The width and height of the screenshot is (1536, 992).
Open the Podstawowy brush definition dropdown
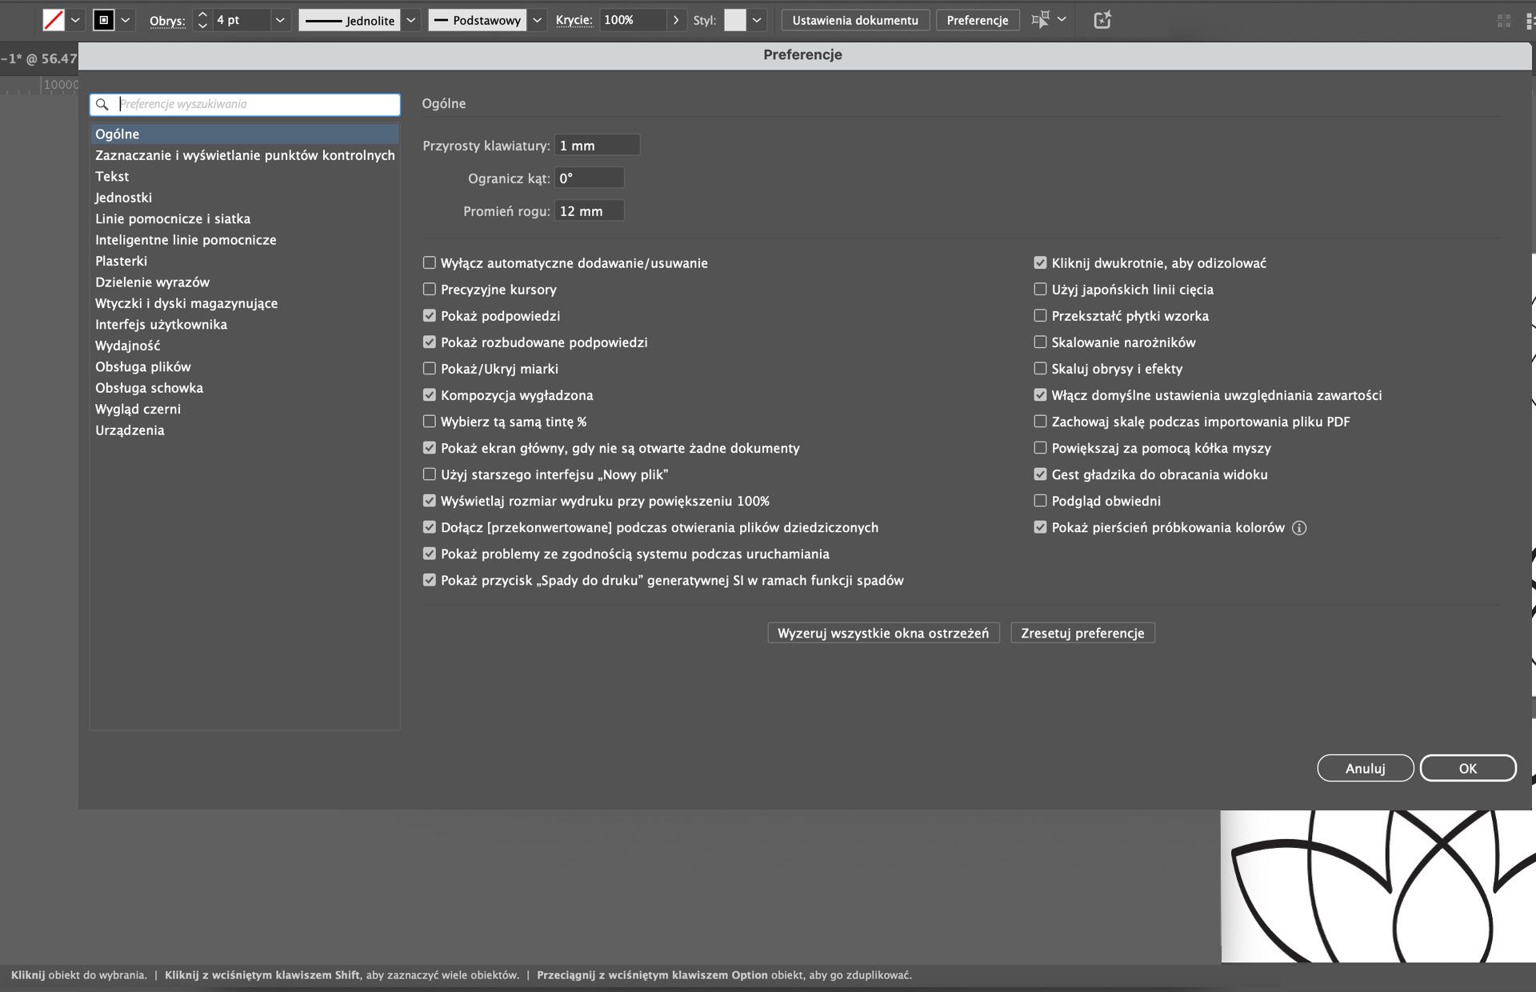[x=537, y=20]
